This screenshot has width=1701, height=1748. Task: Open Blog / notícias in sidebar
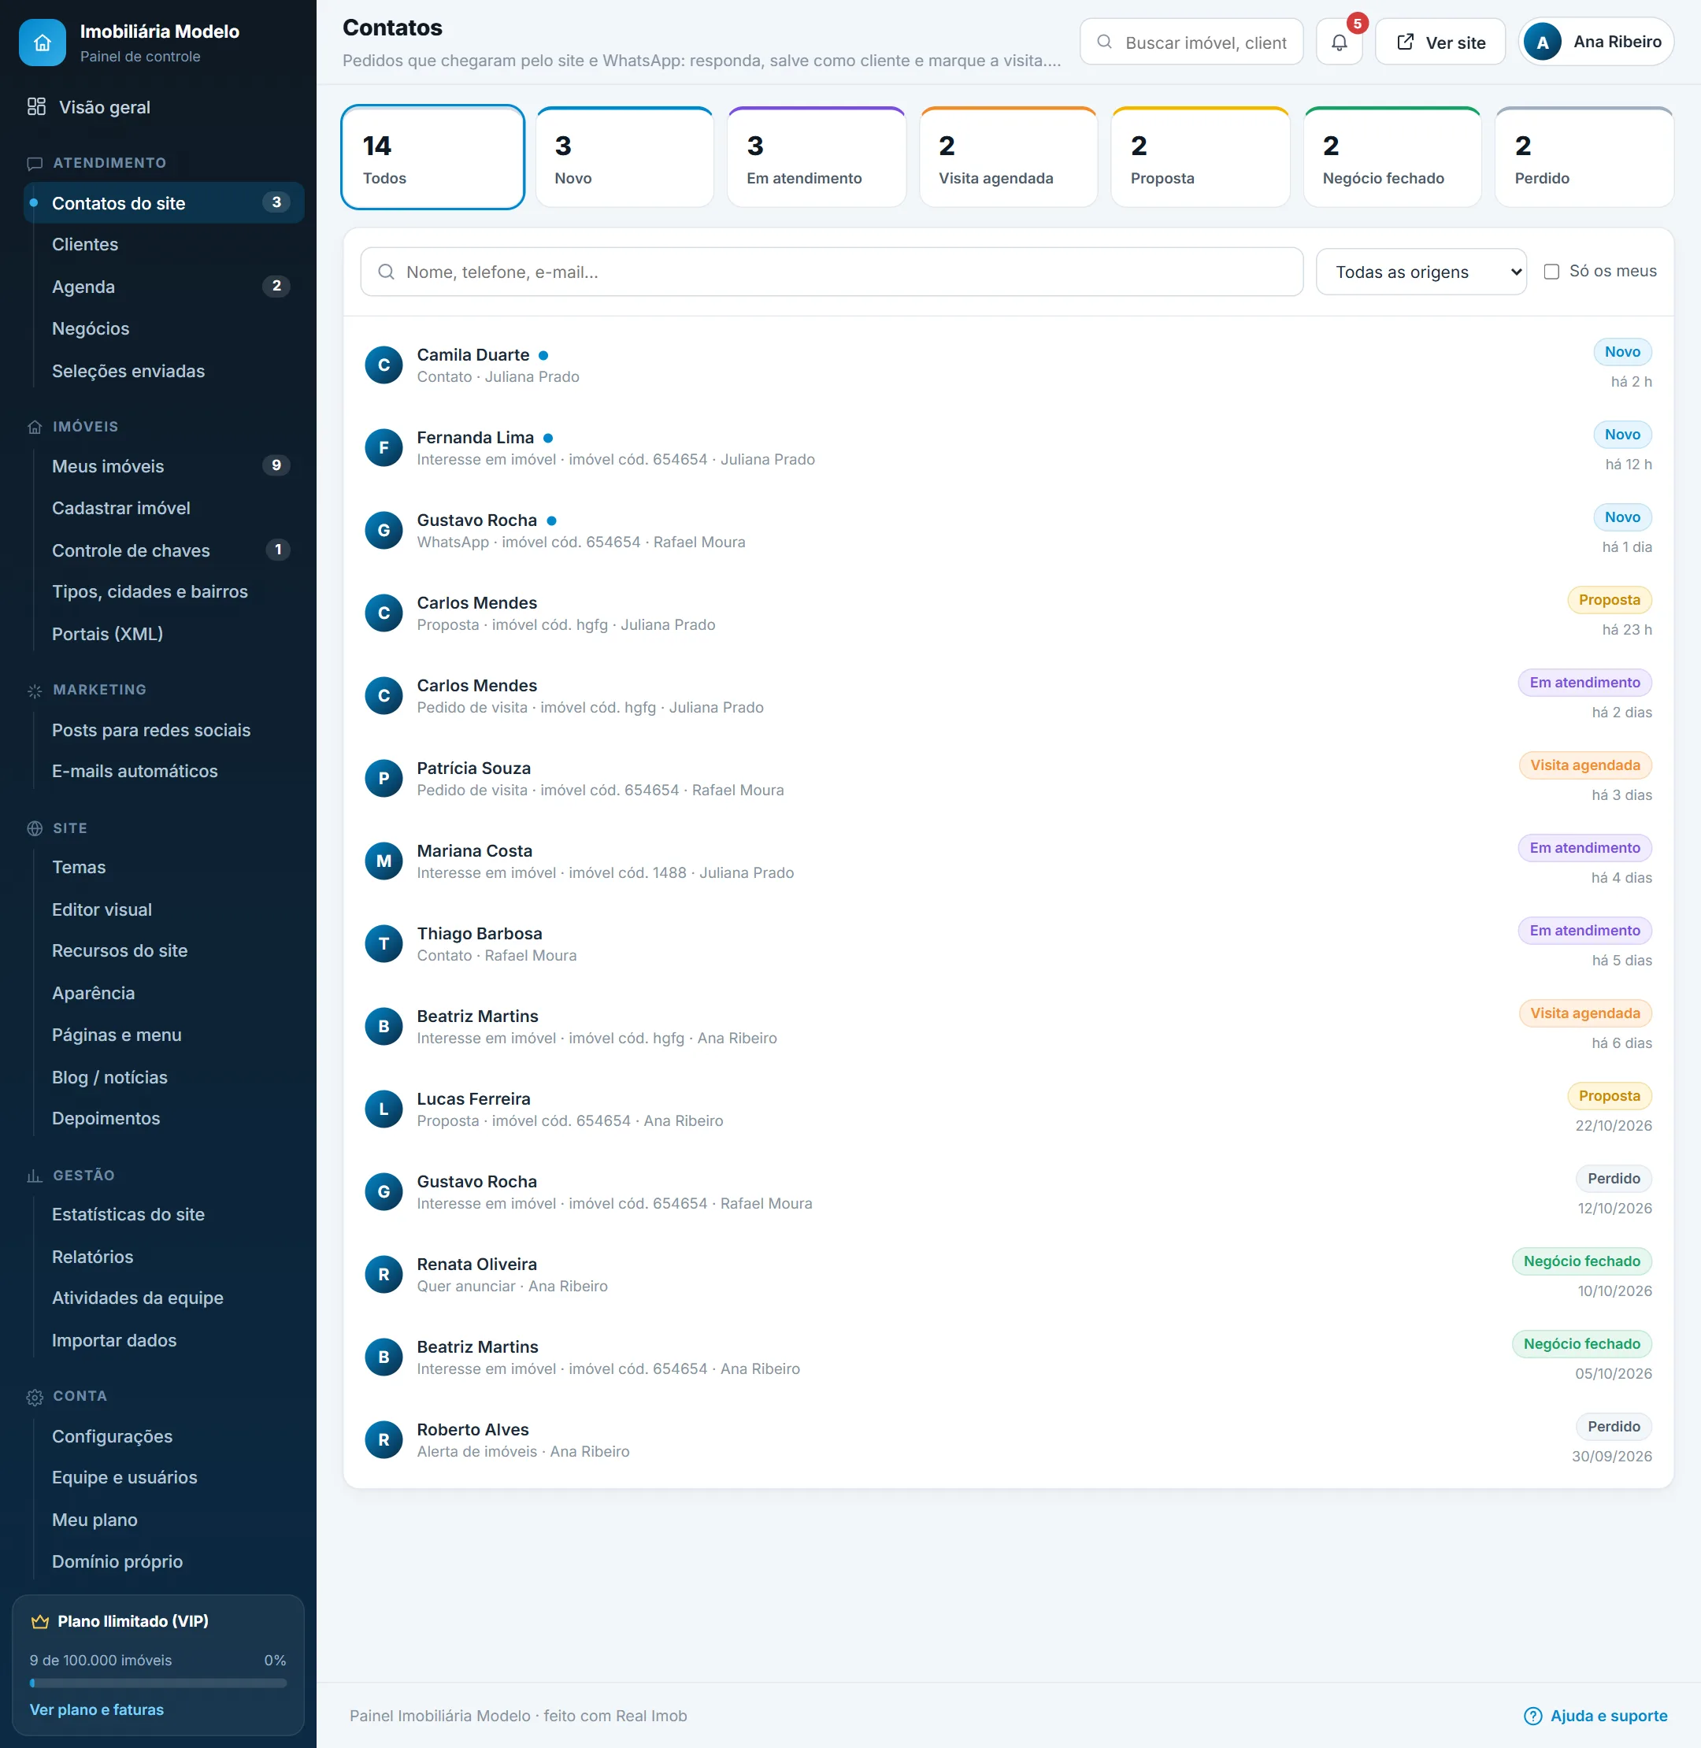110,1077
